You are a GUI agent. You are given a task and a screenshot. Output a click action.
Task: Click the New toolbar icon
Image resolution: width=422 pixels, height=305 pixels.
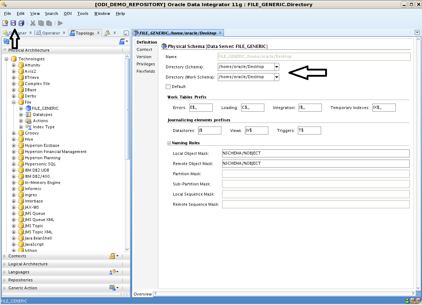(5, 23)
